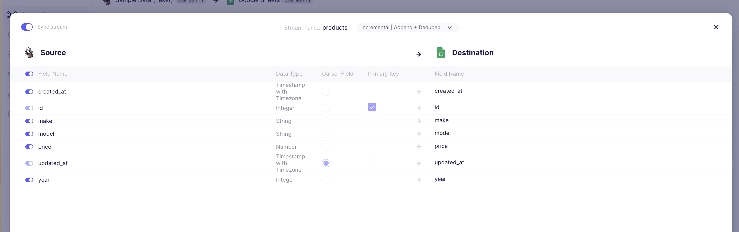The height and width of the screenshot is (232, 739).
Task: Click the arrow between Source and Destination
Action: coord(418,54)
